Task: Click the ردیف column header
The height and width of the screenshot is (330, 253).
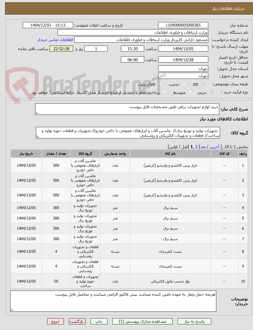Action: [243, 153]
